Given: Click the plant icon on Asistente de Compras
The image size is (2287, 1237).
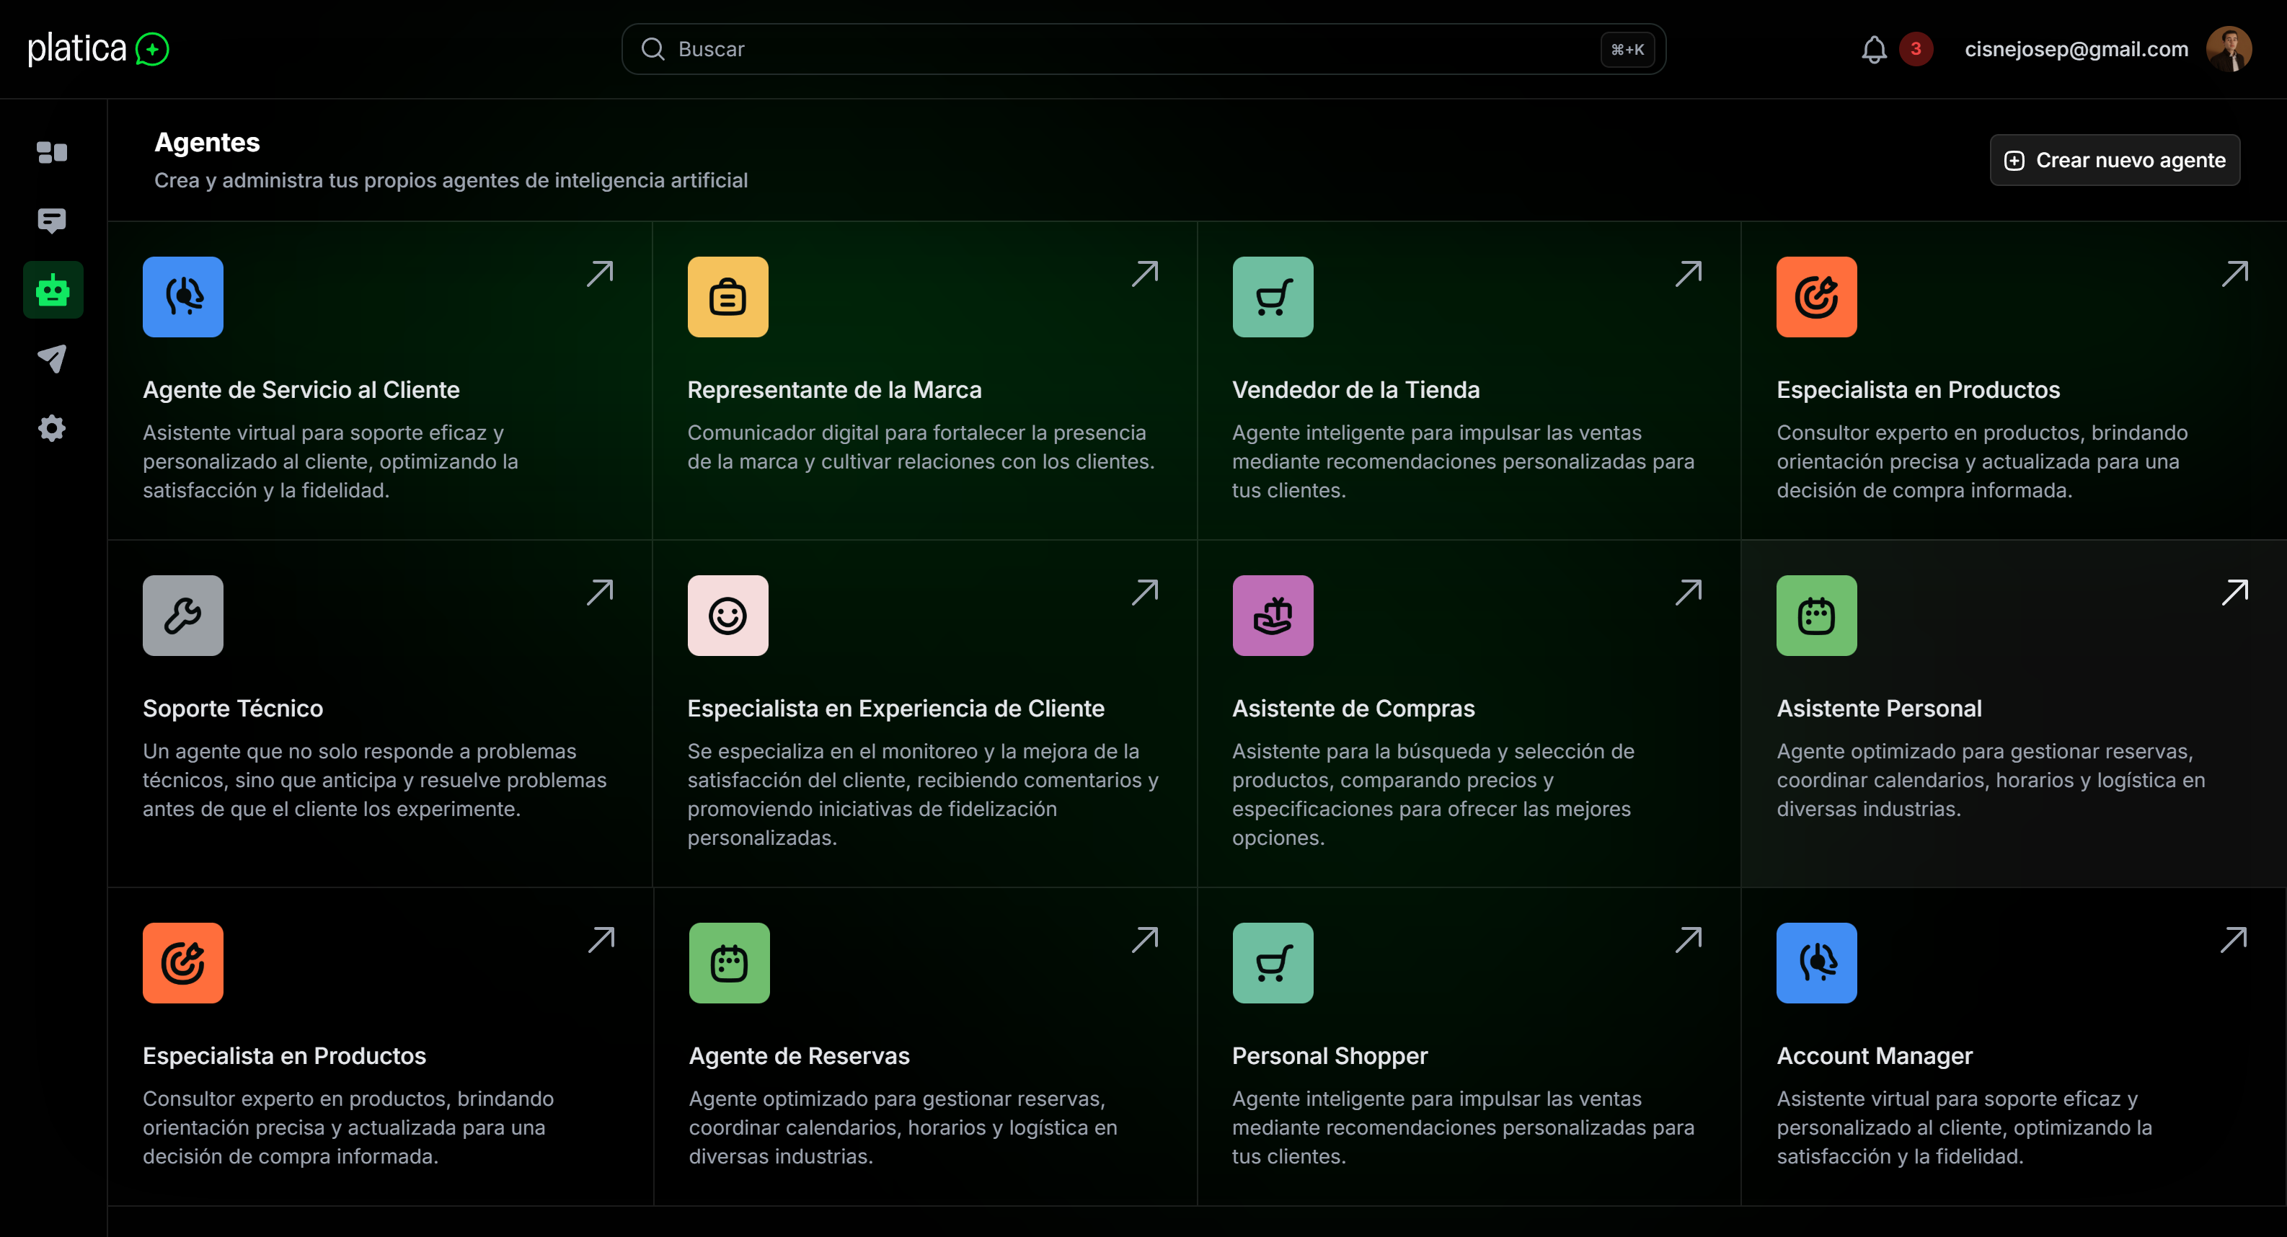Looking at the screenshot, I should coord(1273,616).
